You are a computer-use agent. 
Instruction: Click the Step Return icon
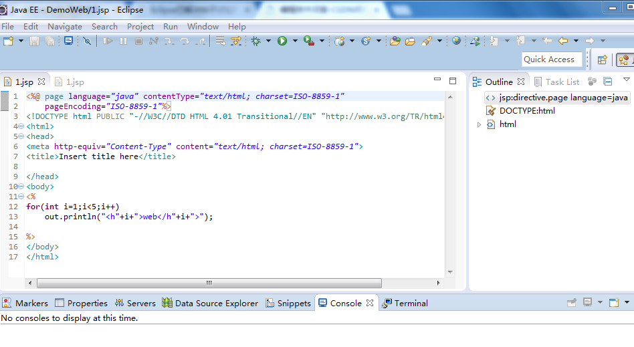tap(200, 41)
